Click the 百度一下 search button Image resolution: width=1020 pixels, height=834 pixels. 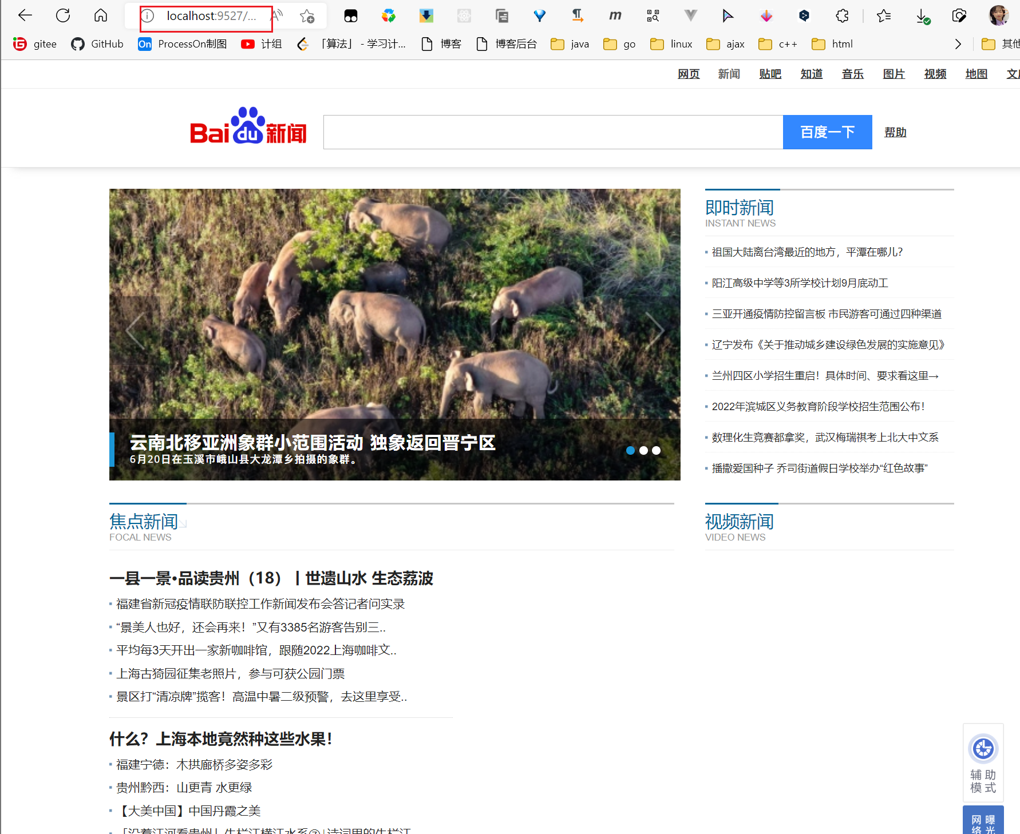(x=828, y=132)
